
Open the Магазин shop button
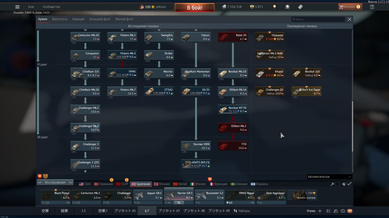[350, 7]
